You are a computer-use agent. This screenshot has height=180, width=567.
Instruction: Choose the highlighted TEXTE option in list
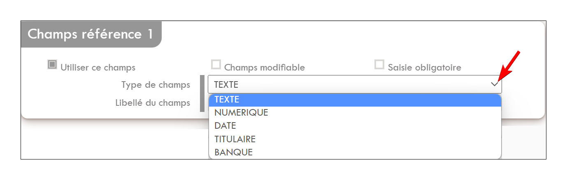pyautogui.click(x=355, y=100)
